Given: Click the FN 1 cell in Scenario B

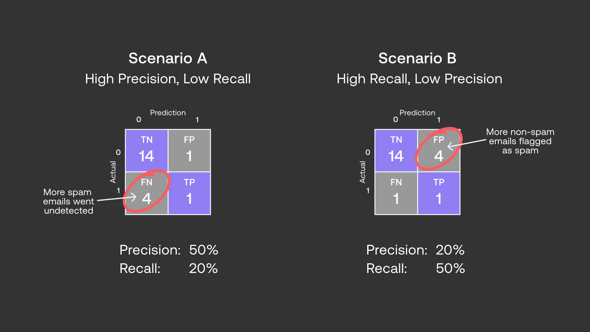Looking at the screenshot, I should 396,193.
